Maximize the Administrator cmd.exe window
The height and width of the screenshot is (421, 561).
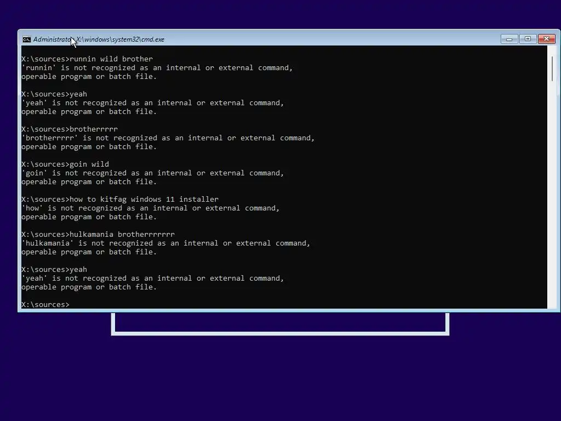(x=528, y=39)
